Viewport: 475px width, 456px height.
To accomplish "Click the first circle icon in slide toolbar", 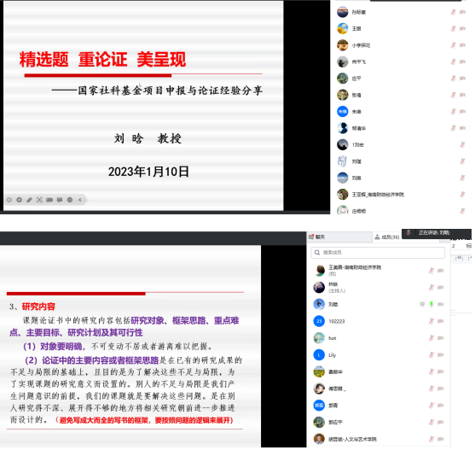I will [x=9, y=200].
